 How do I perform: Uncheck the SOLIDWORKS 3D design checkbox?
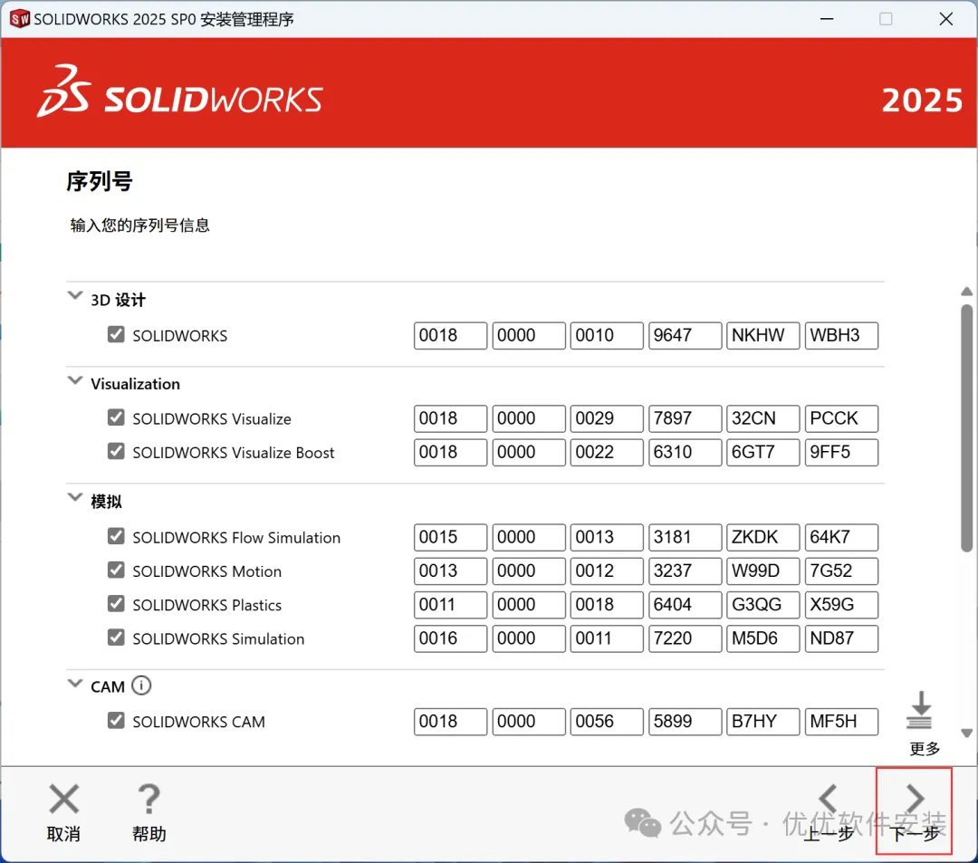pyautogui.click(x=116, y=334)
